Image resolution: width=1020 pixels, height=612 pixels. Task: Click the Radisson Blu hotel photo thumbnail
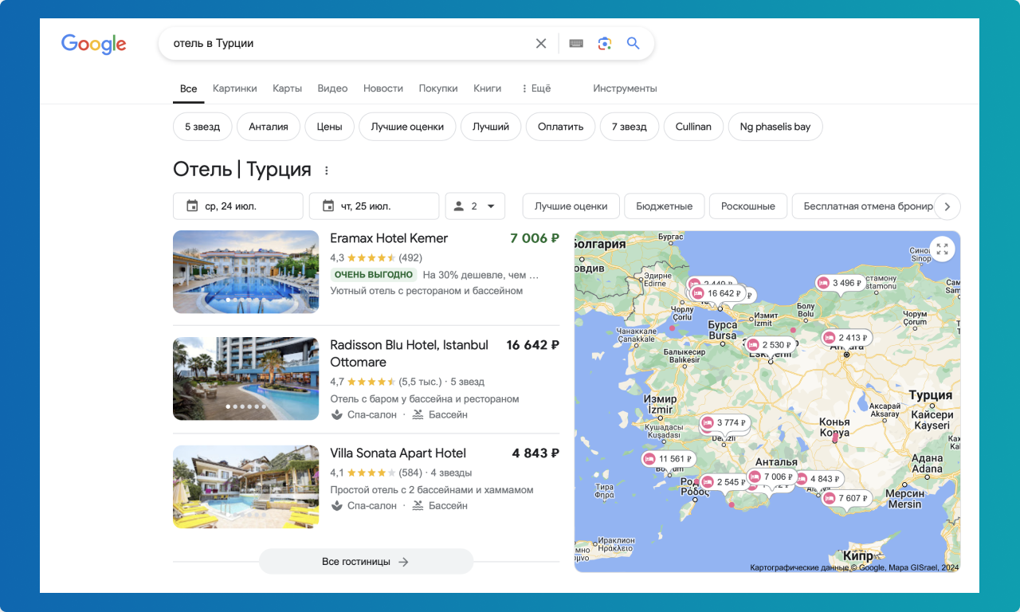[245, 379]
